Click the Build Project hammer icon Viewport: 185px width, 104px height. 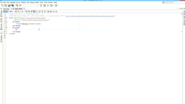[x=41, y=5]
